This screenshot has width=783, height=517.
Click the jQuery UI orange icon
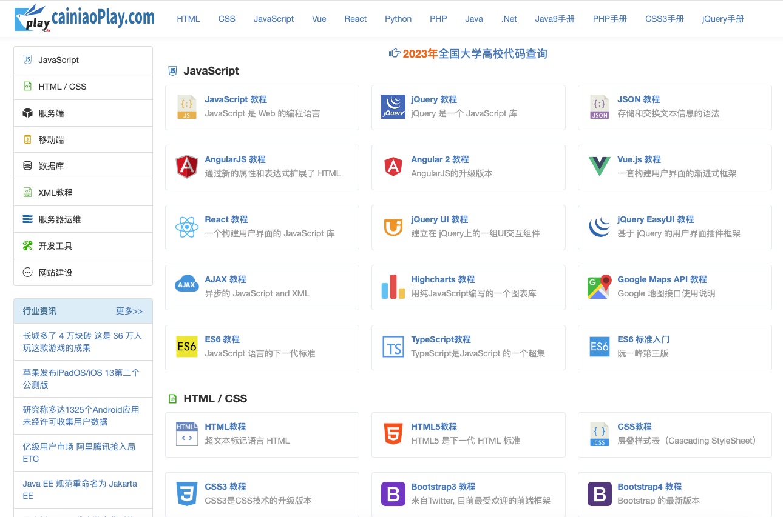[x=393, y=227]
